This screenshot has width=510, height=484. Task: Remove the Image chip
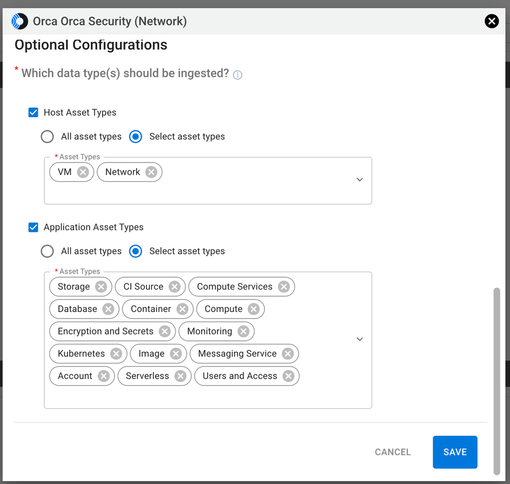(176, 353)
